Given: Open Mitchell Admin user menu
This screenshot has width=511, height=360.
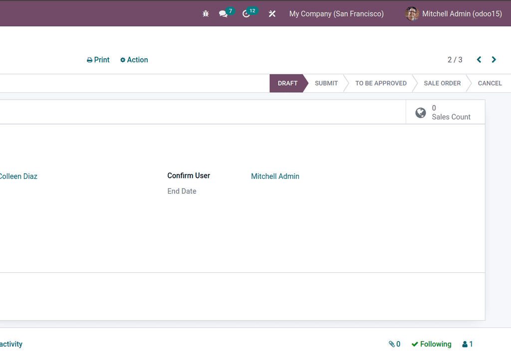Looking at the screenshot, I should [453, 13].
